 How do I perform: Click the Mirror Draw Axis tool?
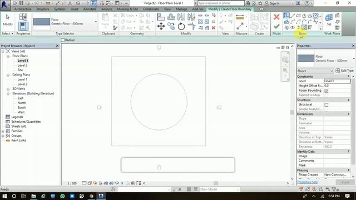click(x=191, y=17)
